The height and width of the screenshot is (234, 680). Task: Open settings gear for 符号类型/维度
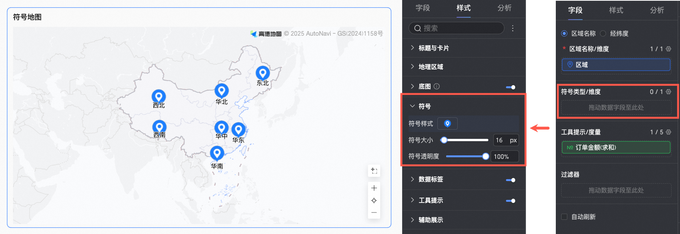point(669,92)
